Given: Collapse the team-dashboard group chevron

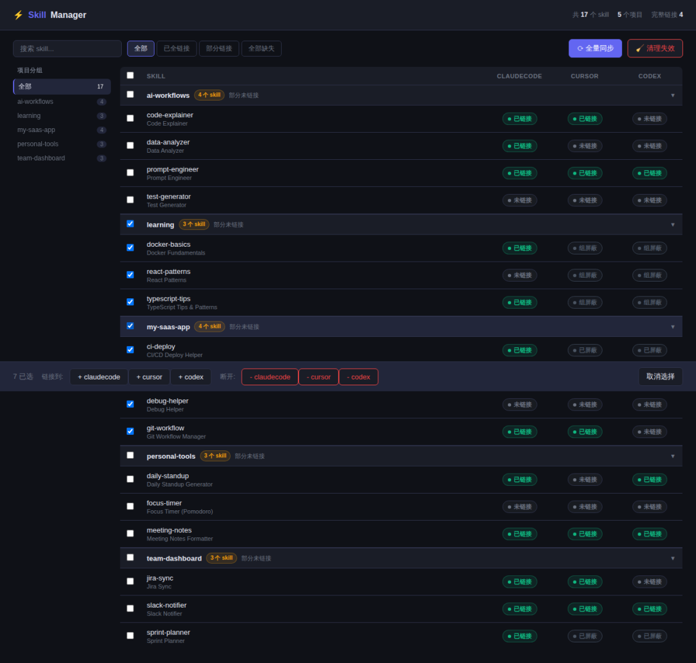Looking at the screenshot, I should click(x=673, y=558).
